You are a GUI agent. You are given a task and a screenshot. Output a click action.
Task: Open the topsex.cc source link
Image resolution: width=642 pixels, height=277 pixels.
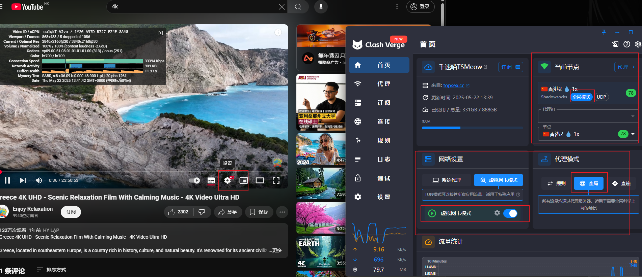[456, 85]
